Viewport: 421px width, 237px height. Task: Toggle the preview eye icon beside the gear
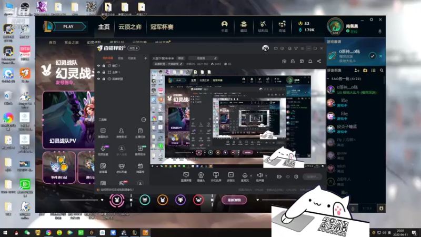pos(288,176)
